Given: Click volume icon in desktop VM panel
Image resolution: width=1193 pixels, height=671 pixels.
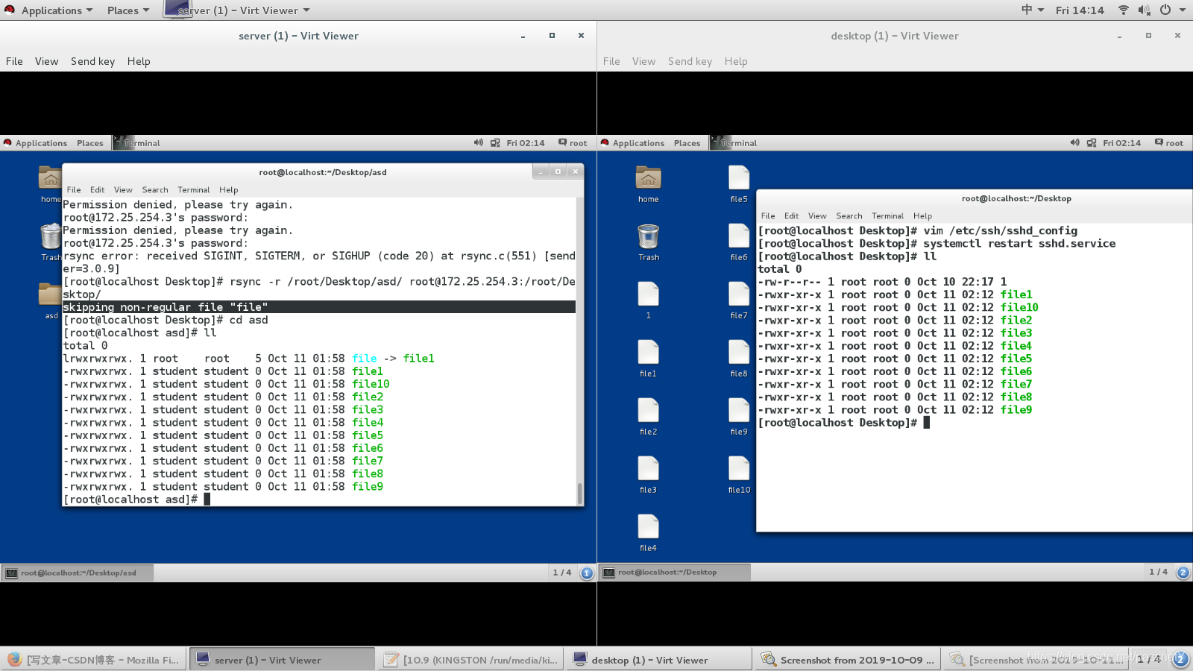Looking at the screenshot, I should (1074, 142).
